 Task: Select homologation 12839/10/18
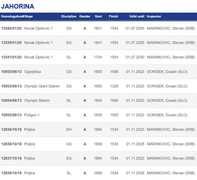pyautogui.click(x=11, y=173)
